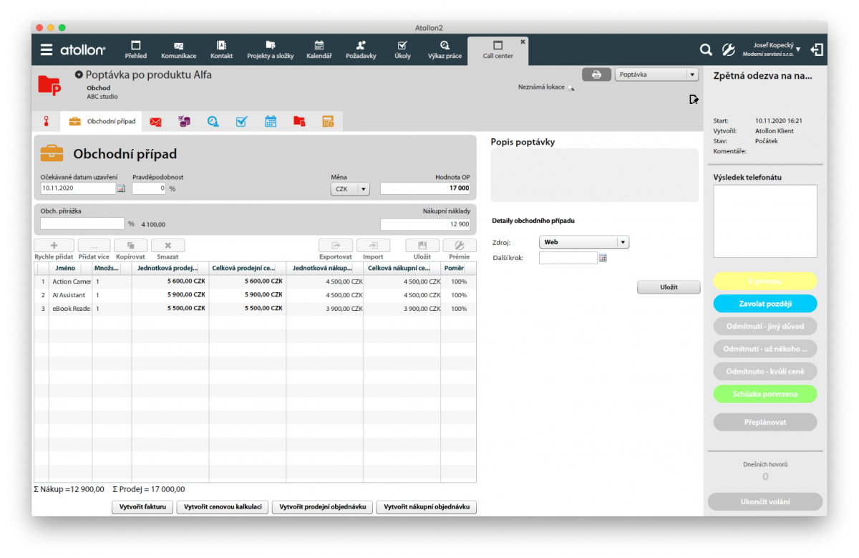Open the red envelope messages tab icon
The height and width of the screenshot is (558, 859).
pos(155,122)
